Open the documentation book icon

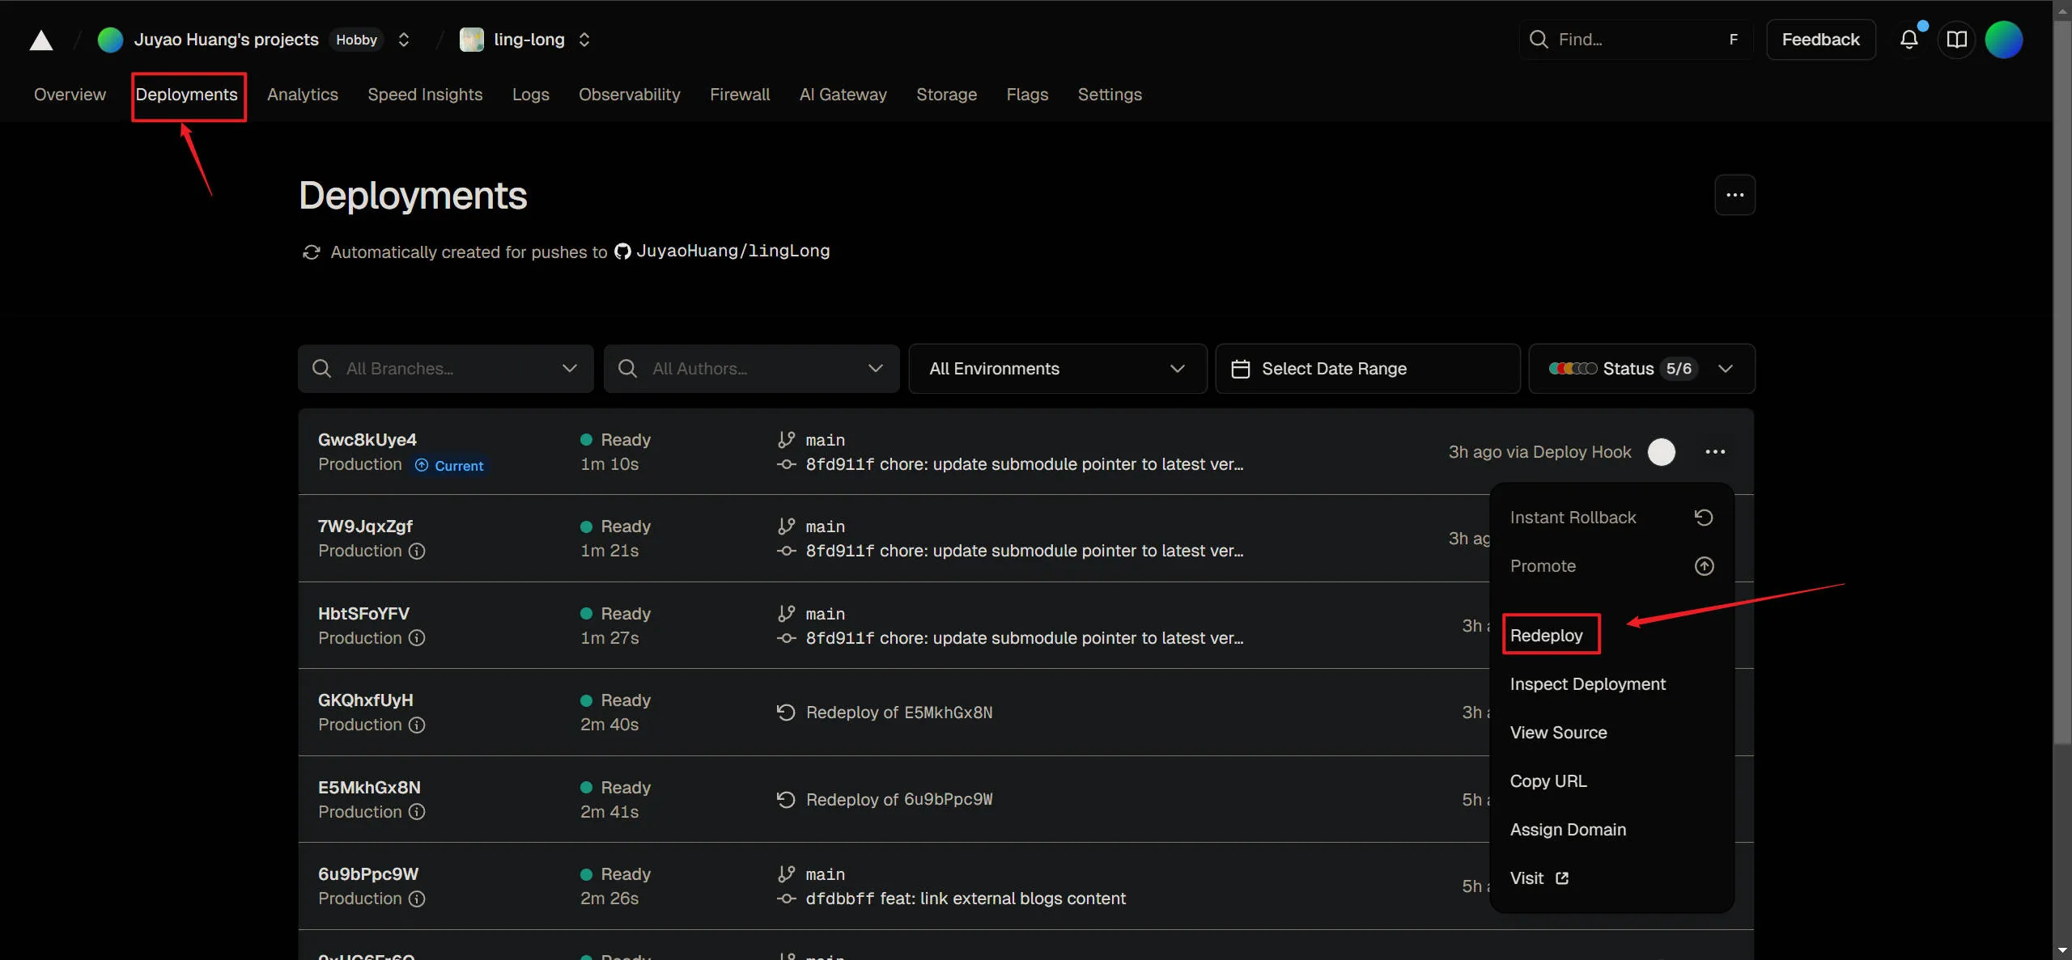1956,40
